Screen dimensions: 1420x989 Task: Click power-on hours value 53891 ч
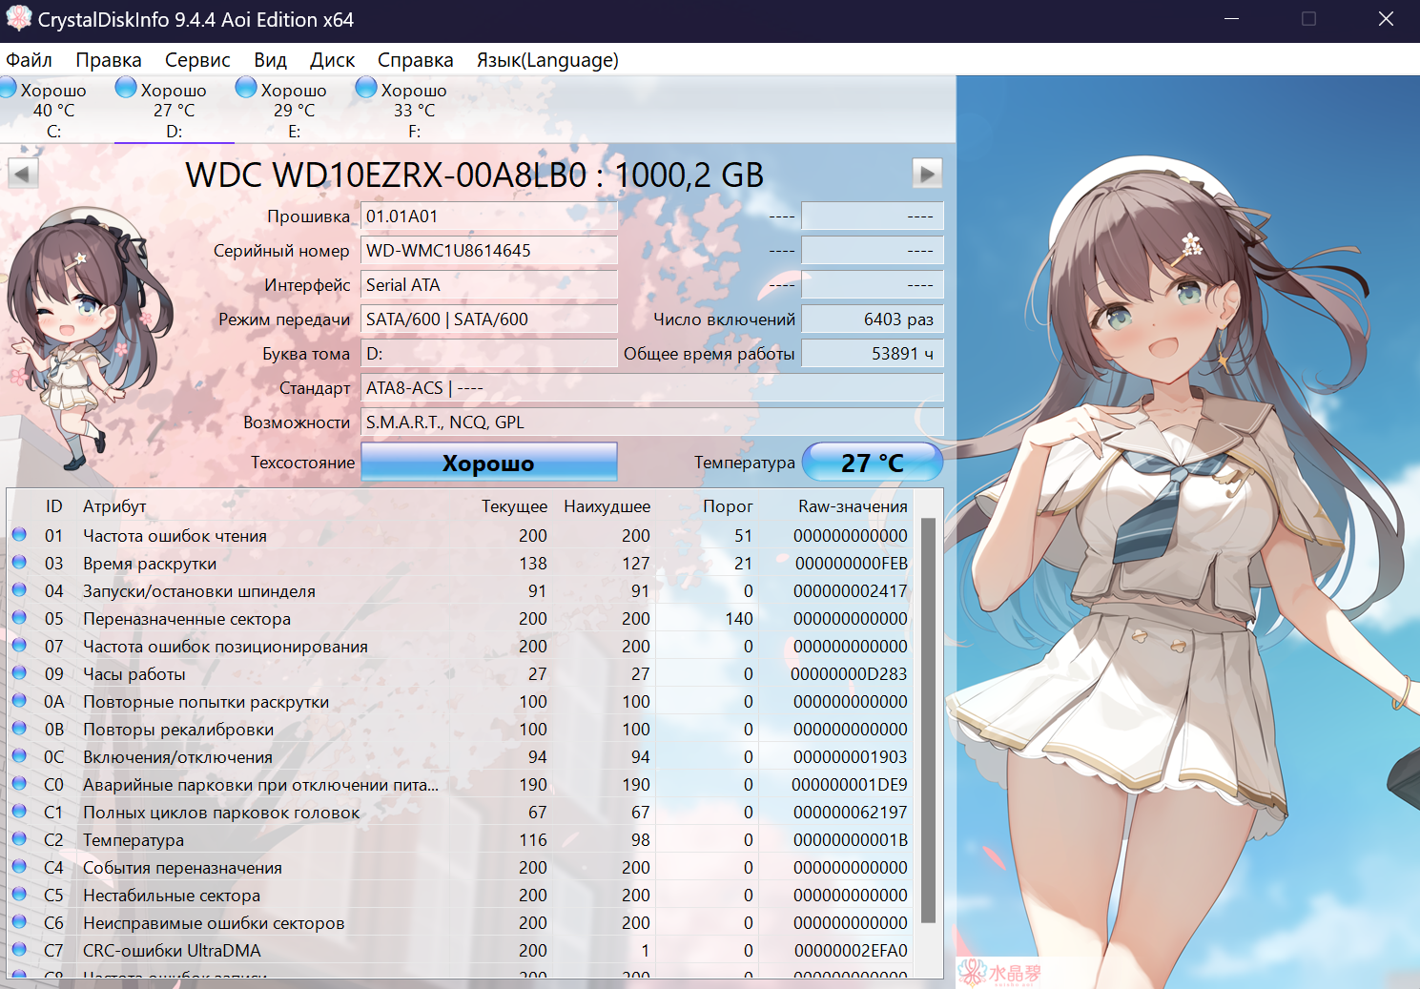[873, 354]
